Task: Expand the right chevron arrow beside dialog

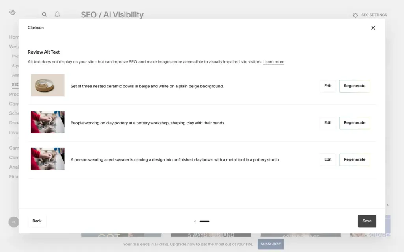Action: pos(387,205)
